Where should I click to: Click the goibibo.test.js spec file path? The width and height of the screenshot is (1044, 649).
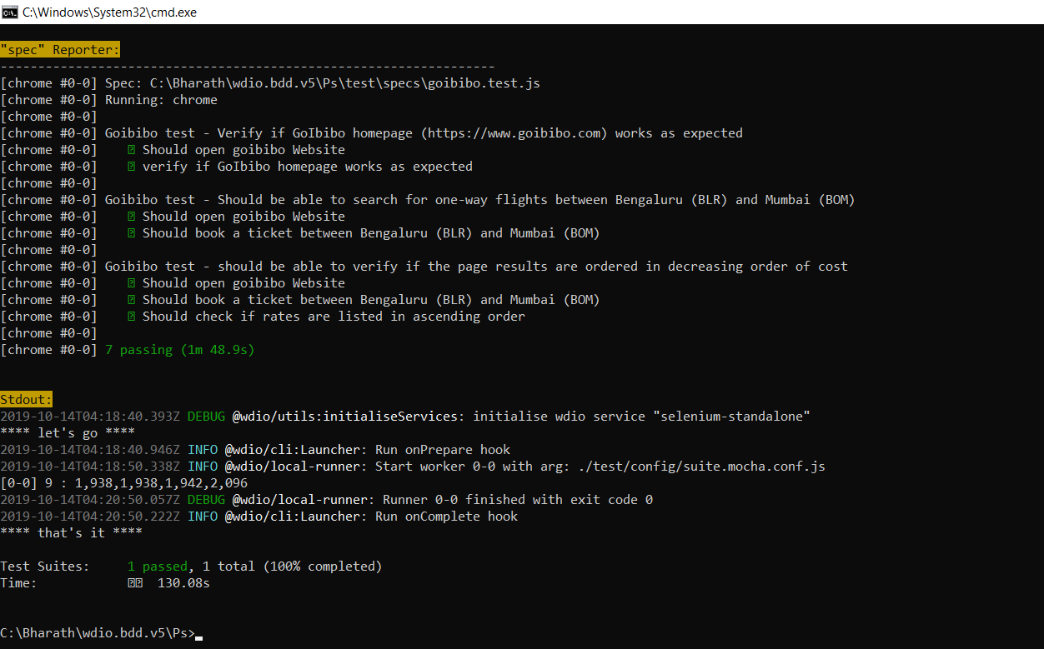coord(345,83)
